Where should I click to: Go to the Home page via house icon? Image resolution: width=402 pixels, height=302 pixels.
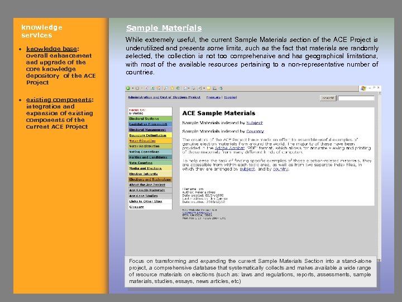click(x=159, y=88)
